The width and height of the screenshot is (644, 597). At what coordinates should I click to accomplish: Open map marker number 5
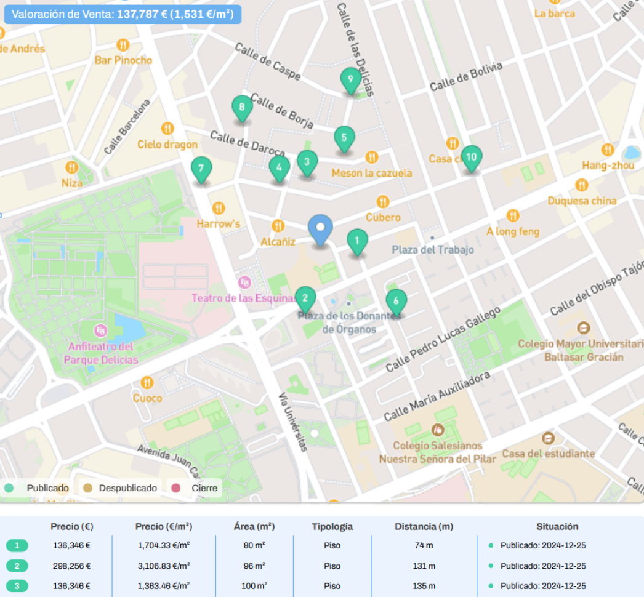click(x=344, y=138)
